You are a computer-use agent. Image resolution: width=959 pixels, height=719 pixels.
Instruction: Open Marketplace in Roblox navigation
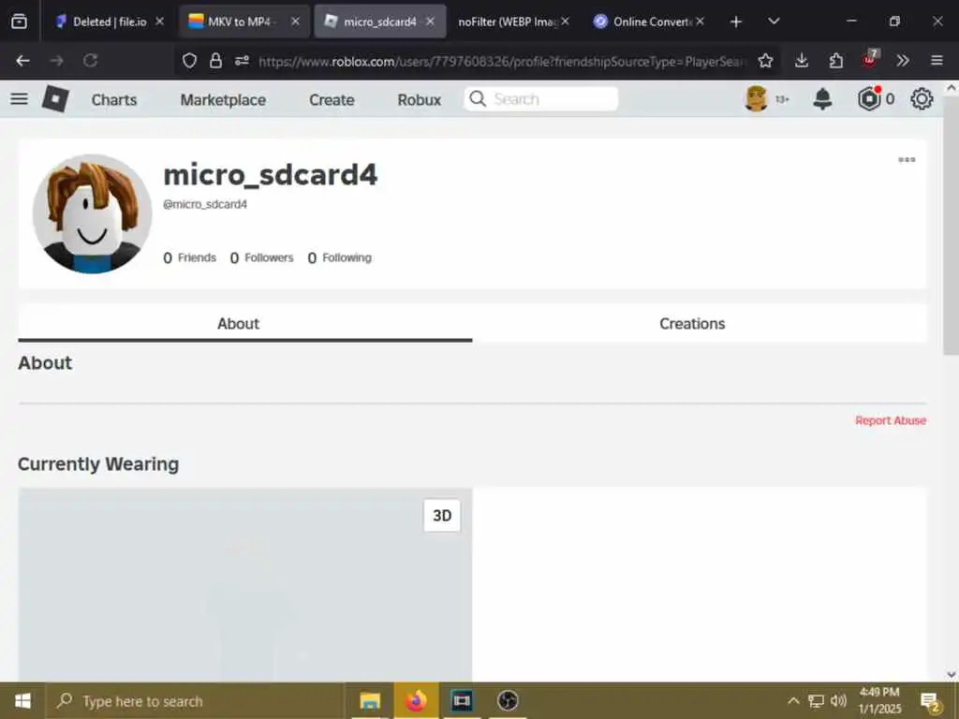tap(223, 99)
